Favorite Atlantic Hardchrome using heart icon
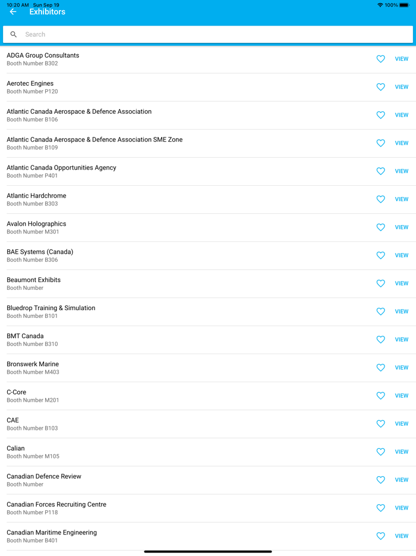The width and height of the screenshot is (416, 556). pyautogui.click(x=381, y=199)
